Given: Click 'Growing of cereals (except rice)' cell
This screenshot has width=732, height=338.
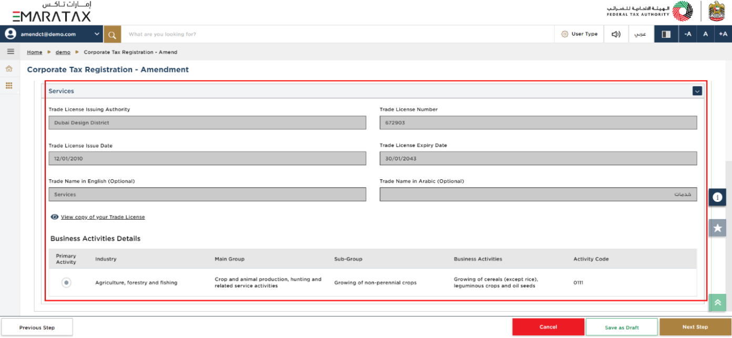Looking at the screenshot, I should pos(496,283).
